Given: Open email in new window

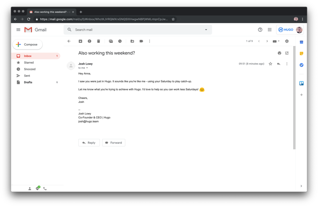Looking at the screenshot, I should click(x=287, y=53).
